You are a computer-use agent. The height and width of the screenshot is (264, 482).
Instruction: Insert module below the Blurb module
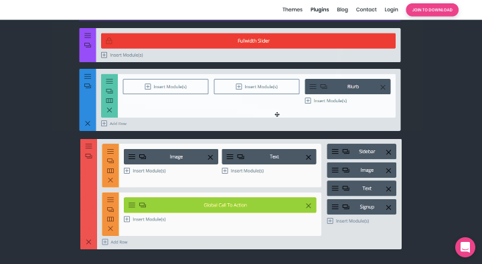point(326,101)
